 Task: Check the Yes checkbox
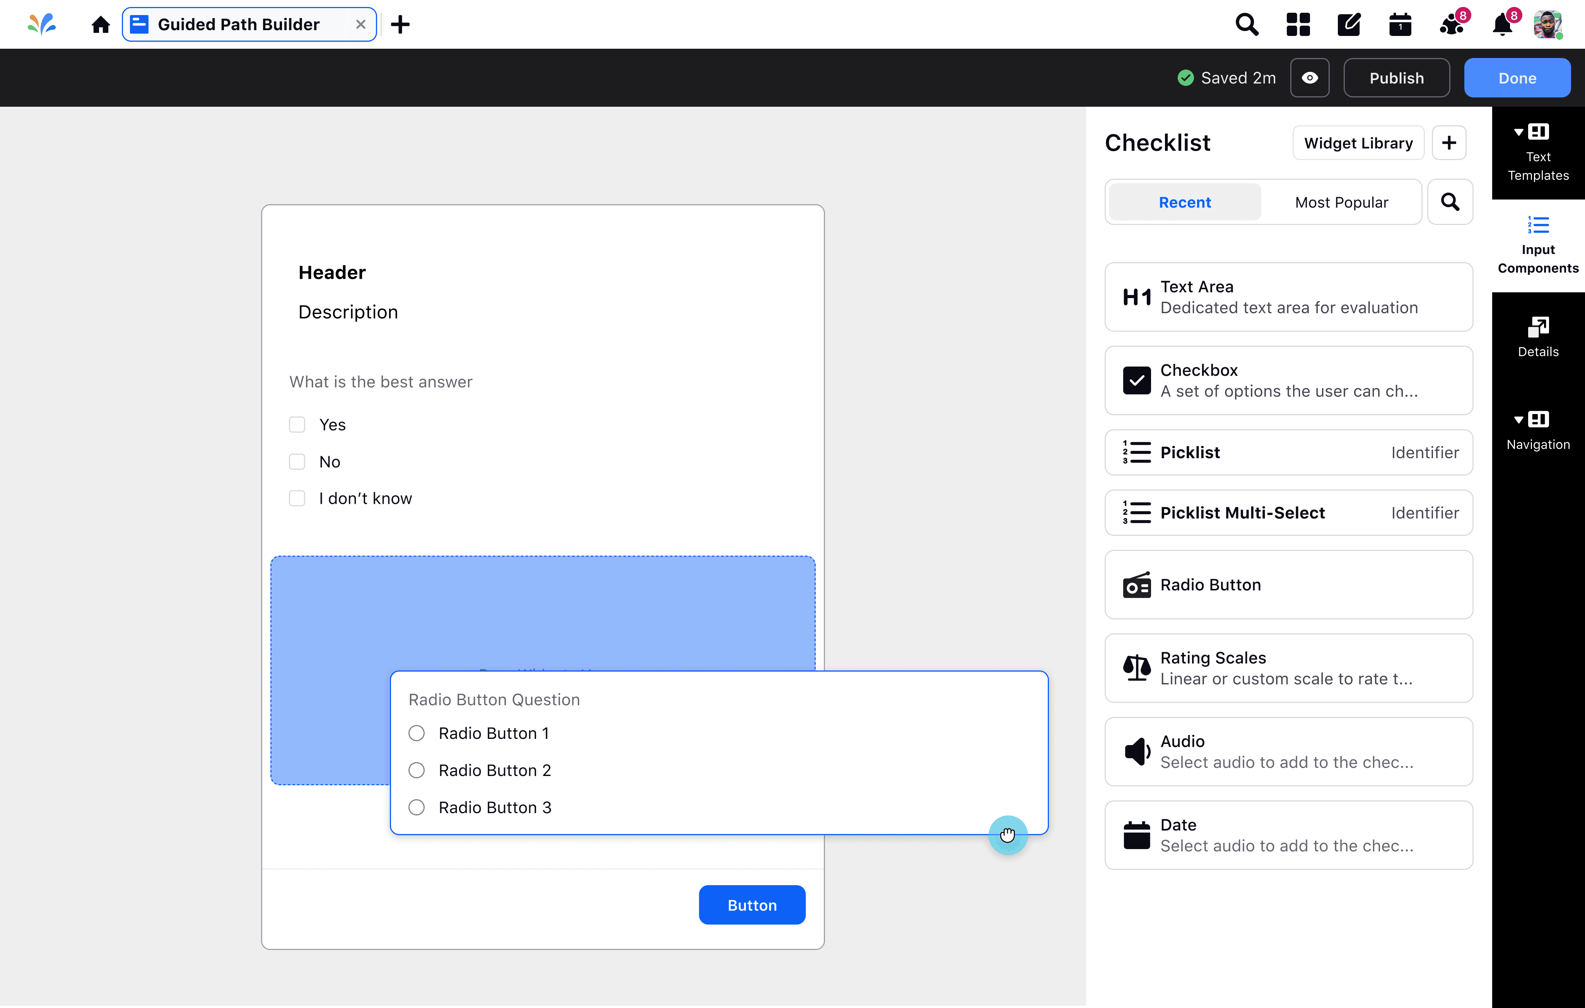297,425
